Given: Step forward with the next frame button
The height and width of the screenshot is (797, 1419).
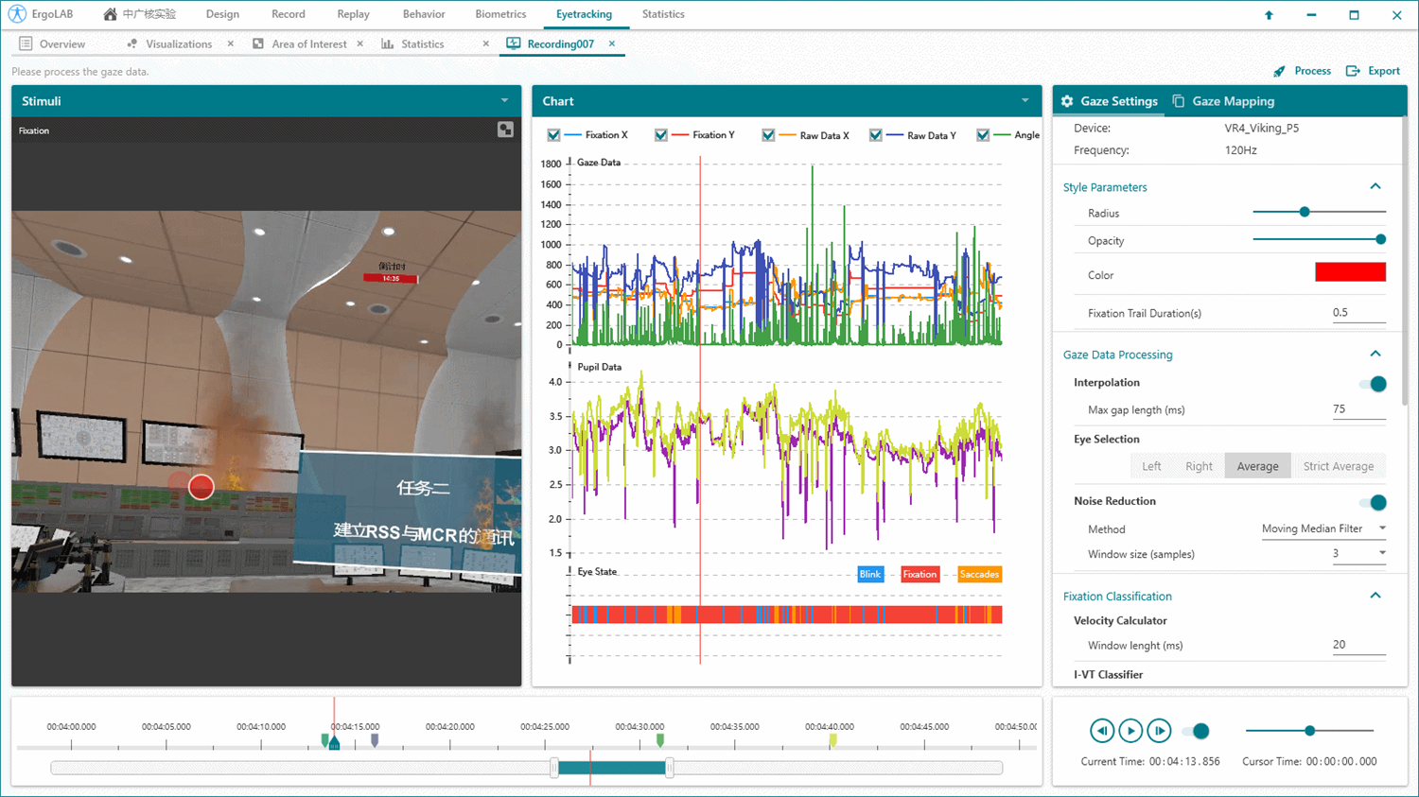Looking at the screenshot, I should point(1159,731).
